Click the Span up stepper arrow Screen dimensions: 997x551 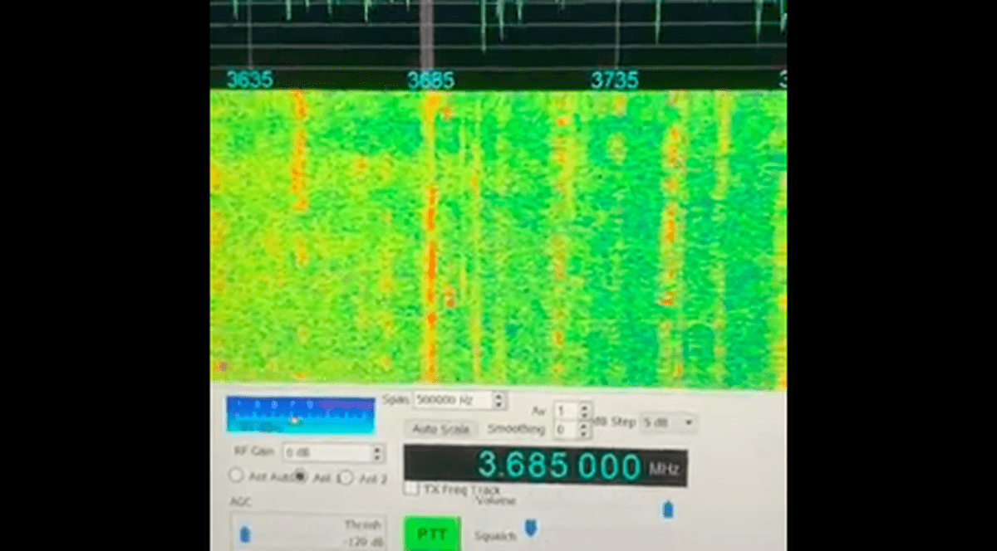pyautogui.click(x=499, y=397)
